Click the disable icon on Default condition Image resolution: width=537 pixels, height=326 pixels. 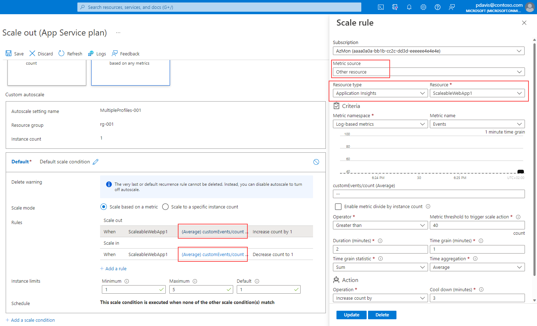pyautogui.click(x=316, y=162)
